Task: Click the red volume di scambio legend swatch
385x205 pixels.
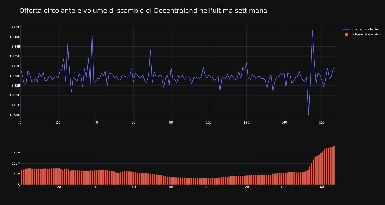Action: (x=346, y=34)
